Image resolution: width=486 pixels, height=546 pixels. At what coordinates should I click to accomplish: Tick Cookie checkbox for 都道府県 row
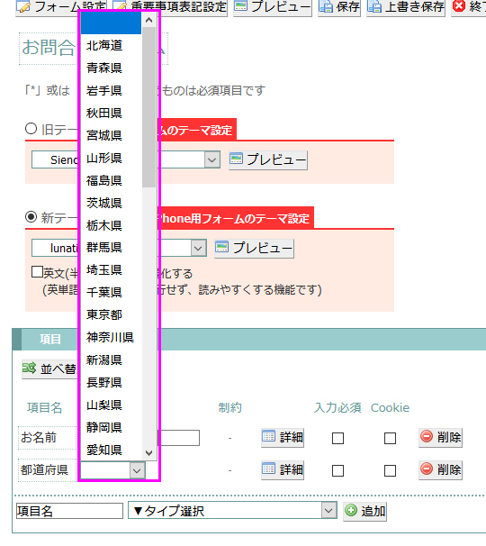pyautogui.click(x=390, y=471)
